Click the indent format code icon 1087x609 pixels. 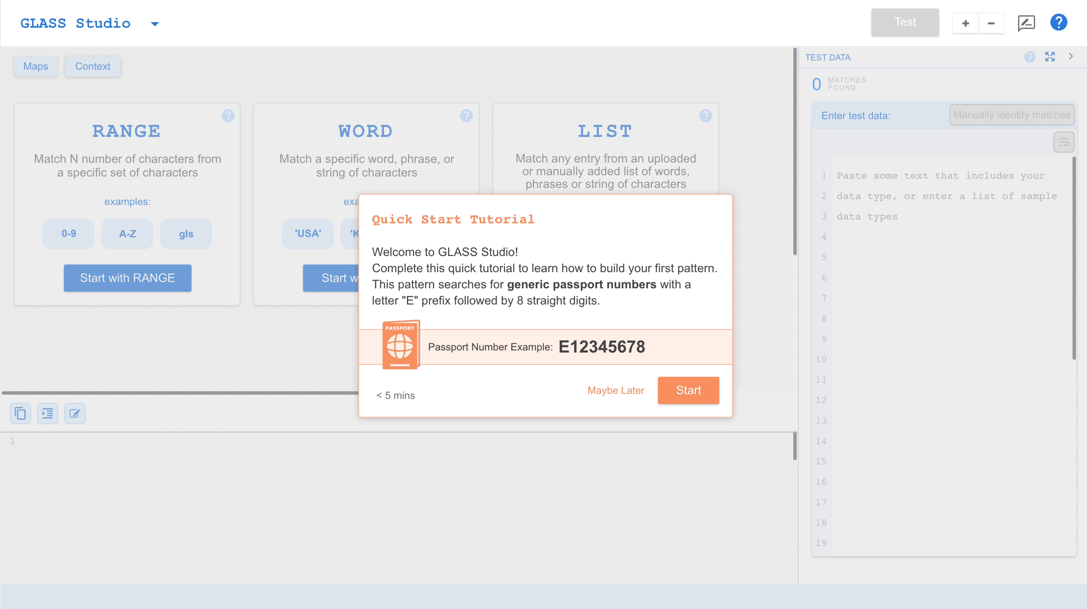48,413
